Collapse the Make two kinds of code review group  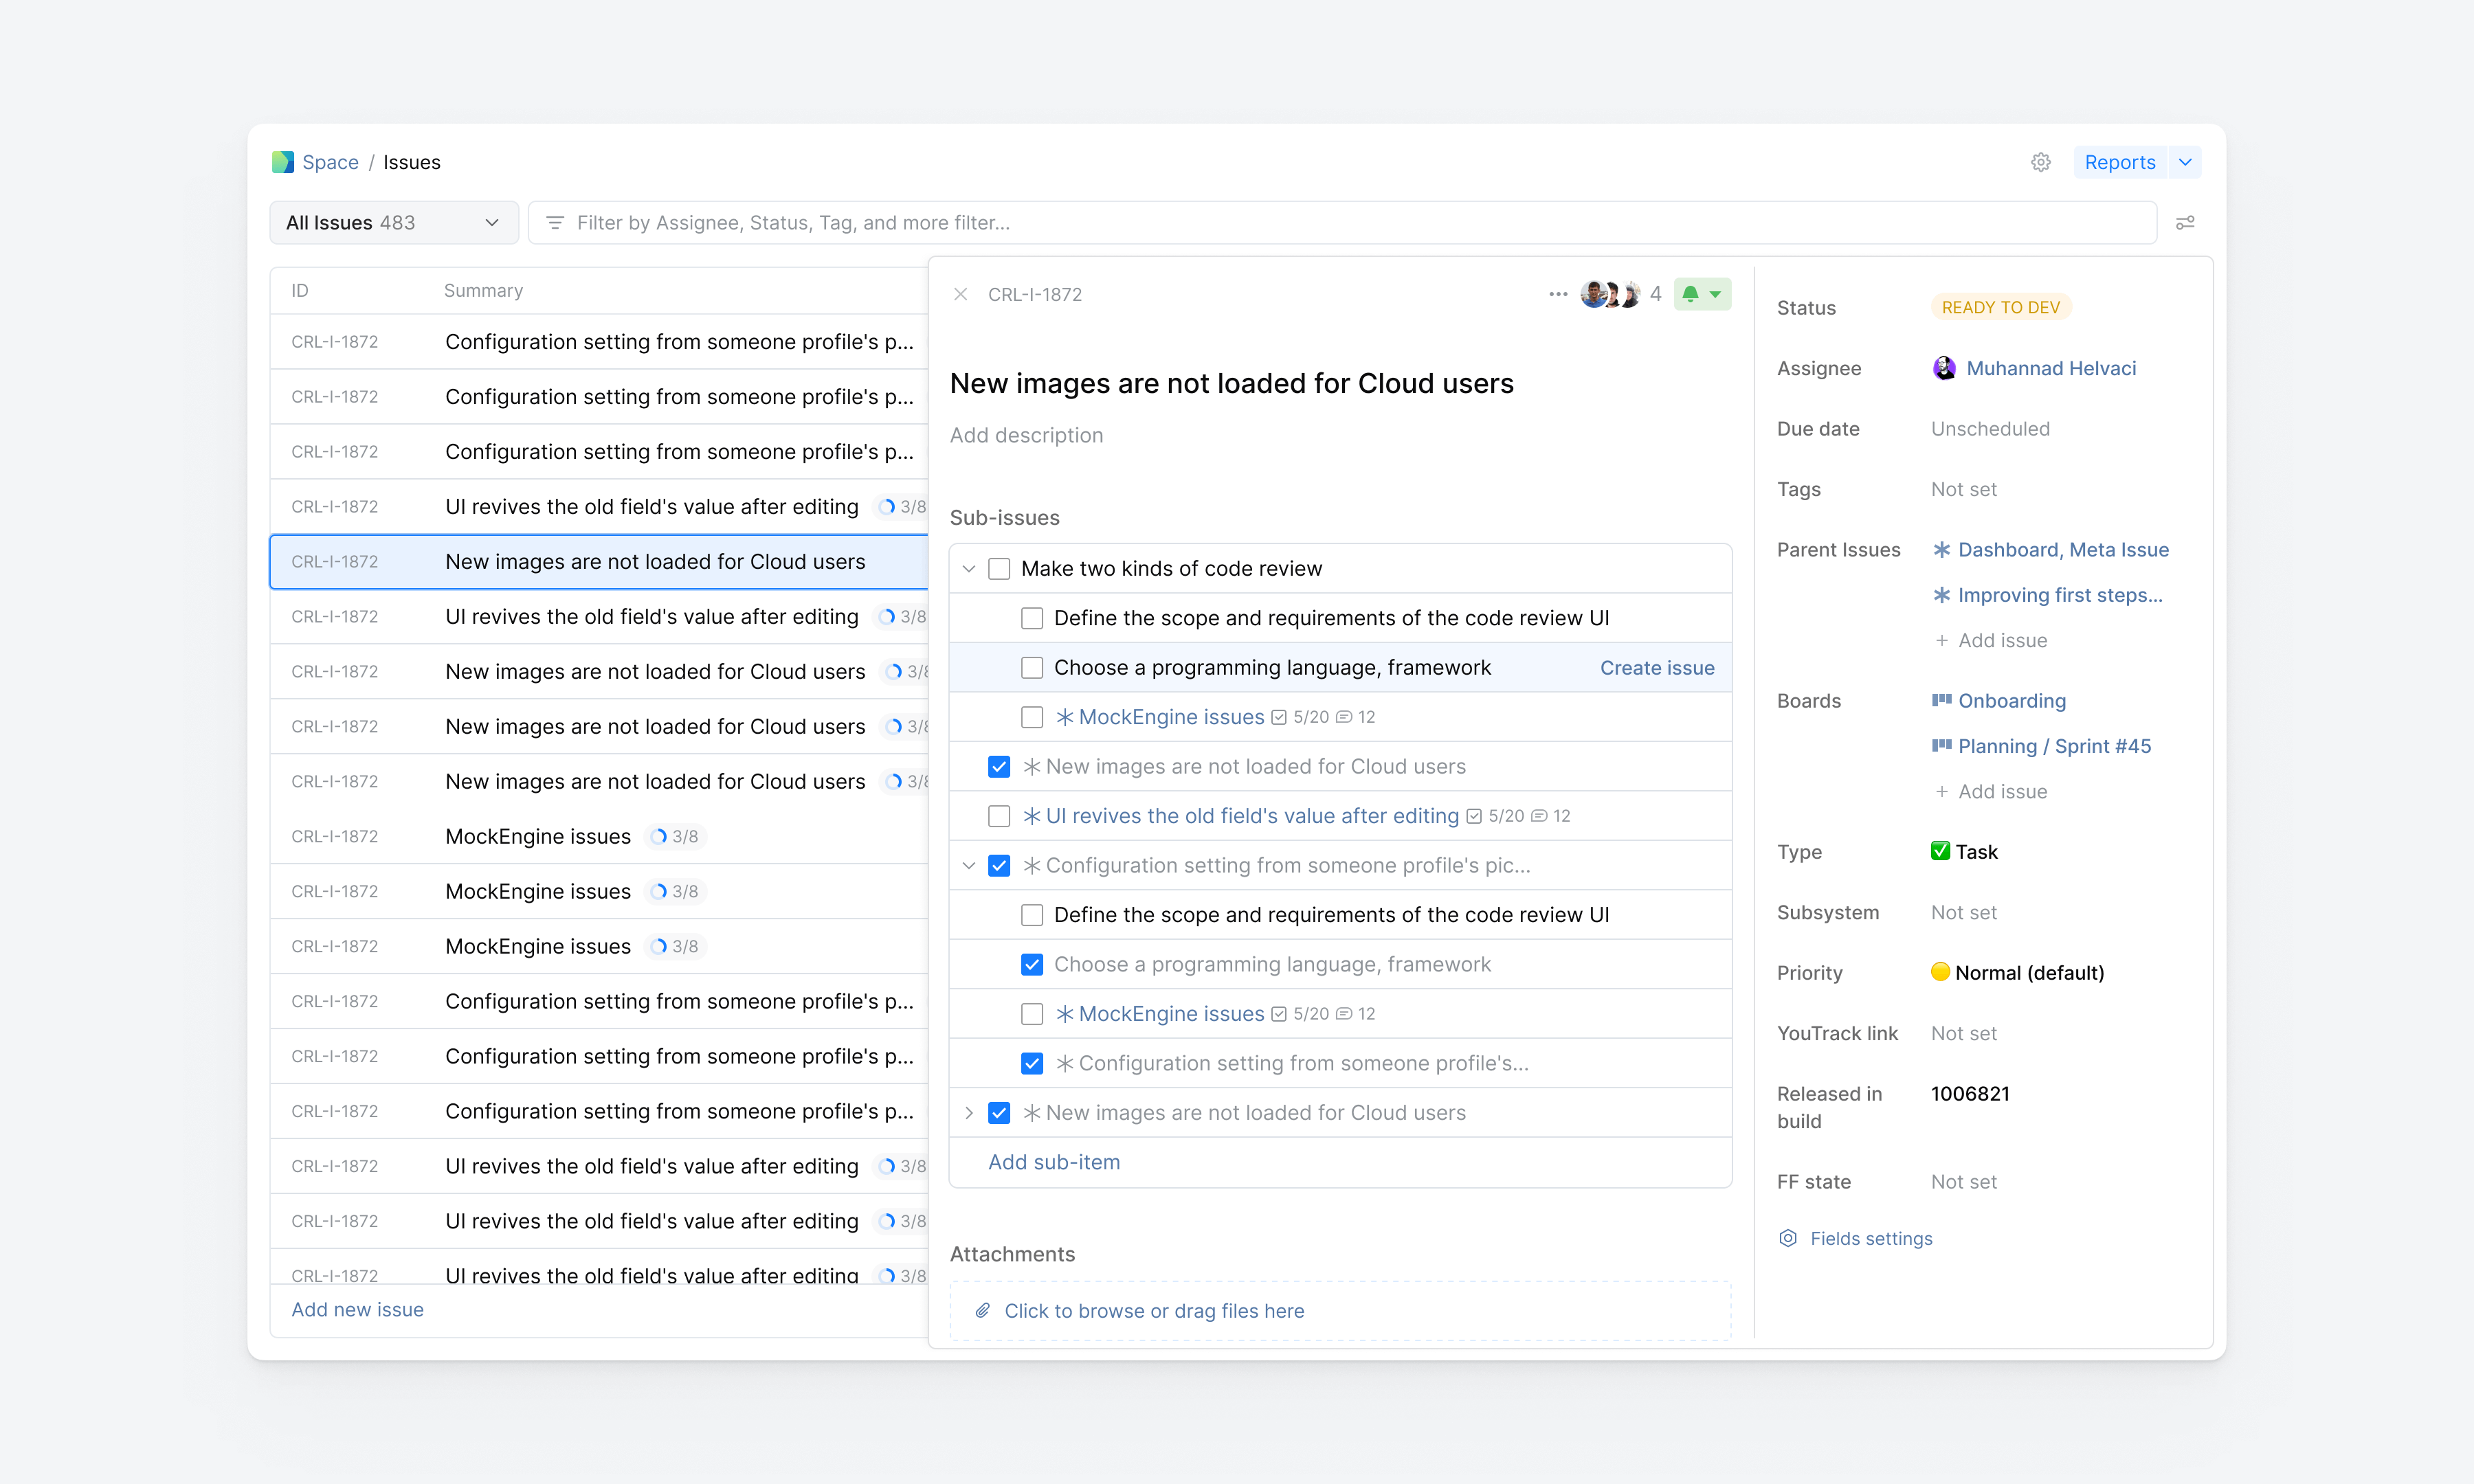[x=968, y=569]
